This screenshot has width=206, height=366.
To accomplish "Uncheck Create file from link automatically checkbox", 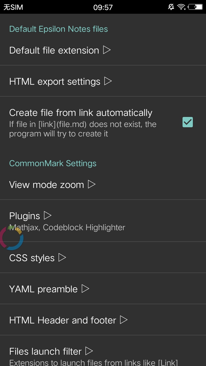I will [188, 122].
